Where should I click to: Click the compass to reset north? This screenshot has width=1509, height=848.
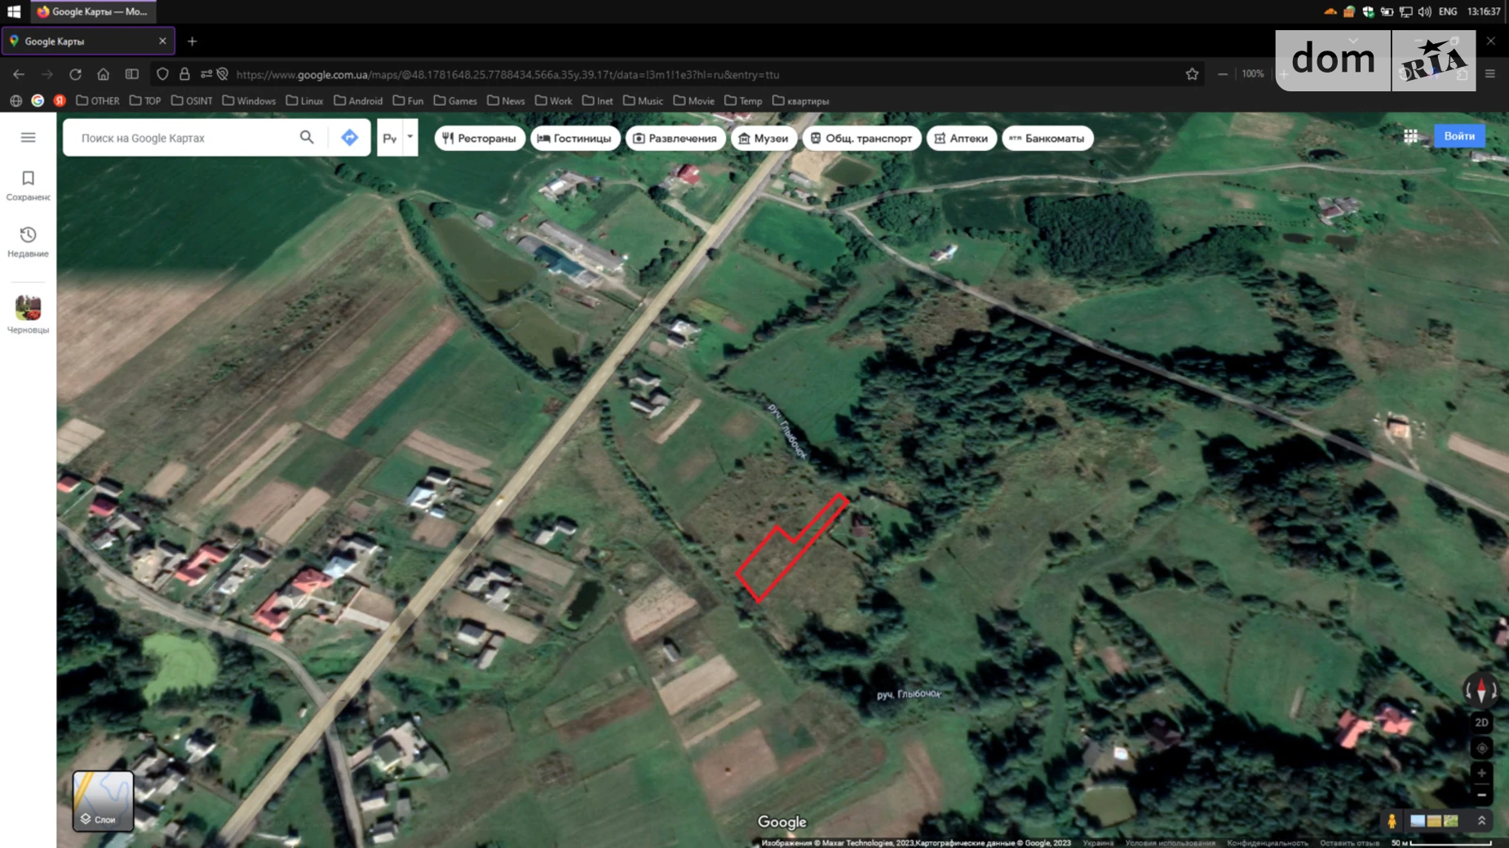coord(1481,691)
